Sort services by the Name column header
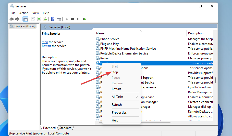 pyautogui.click(x=100, y=33)
